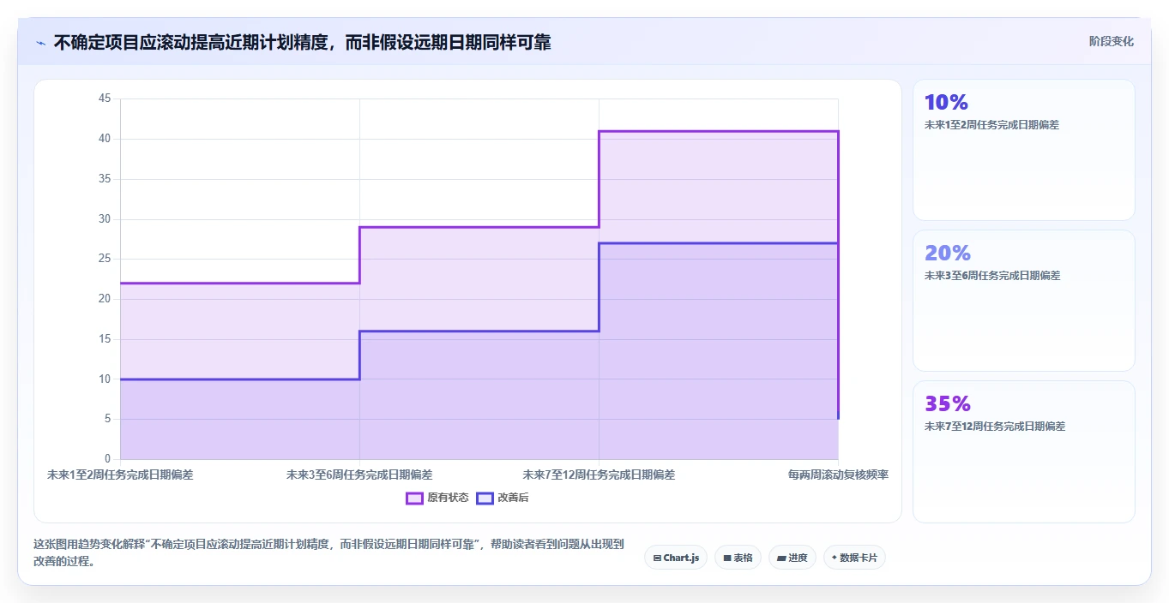This screenshot has height=603, width=1169.
Task: Click the card label 未来3至6周任务完成日期偏差
Action: (992, 275)
